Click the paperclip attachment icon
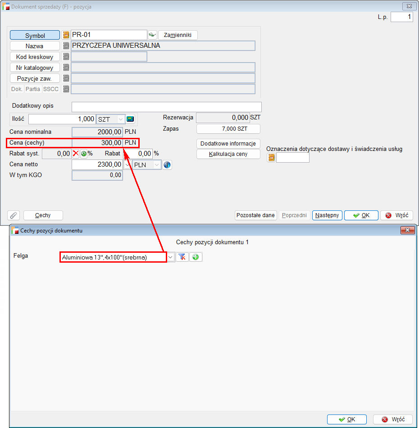419x428 pixels. tap(14, 215)
